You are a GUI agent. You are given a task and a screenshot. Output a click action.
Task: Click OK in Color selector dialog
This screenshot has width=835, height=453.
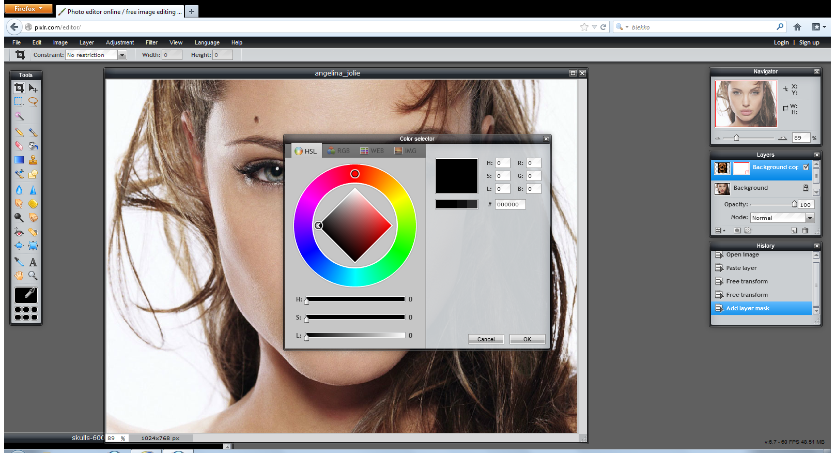pyautogui.click(x=527, y=339)
